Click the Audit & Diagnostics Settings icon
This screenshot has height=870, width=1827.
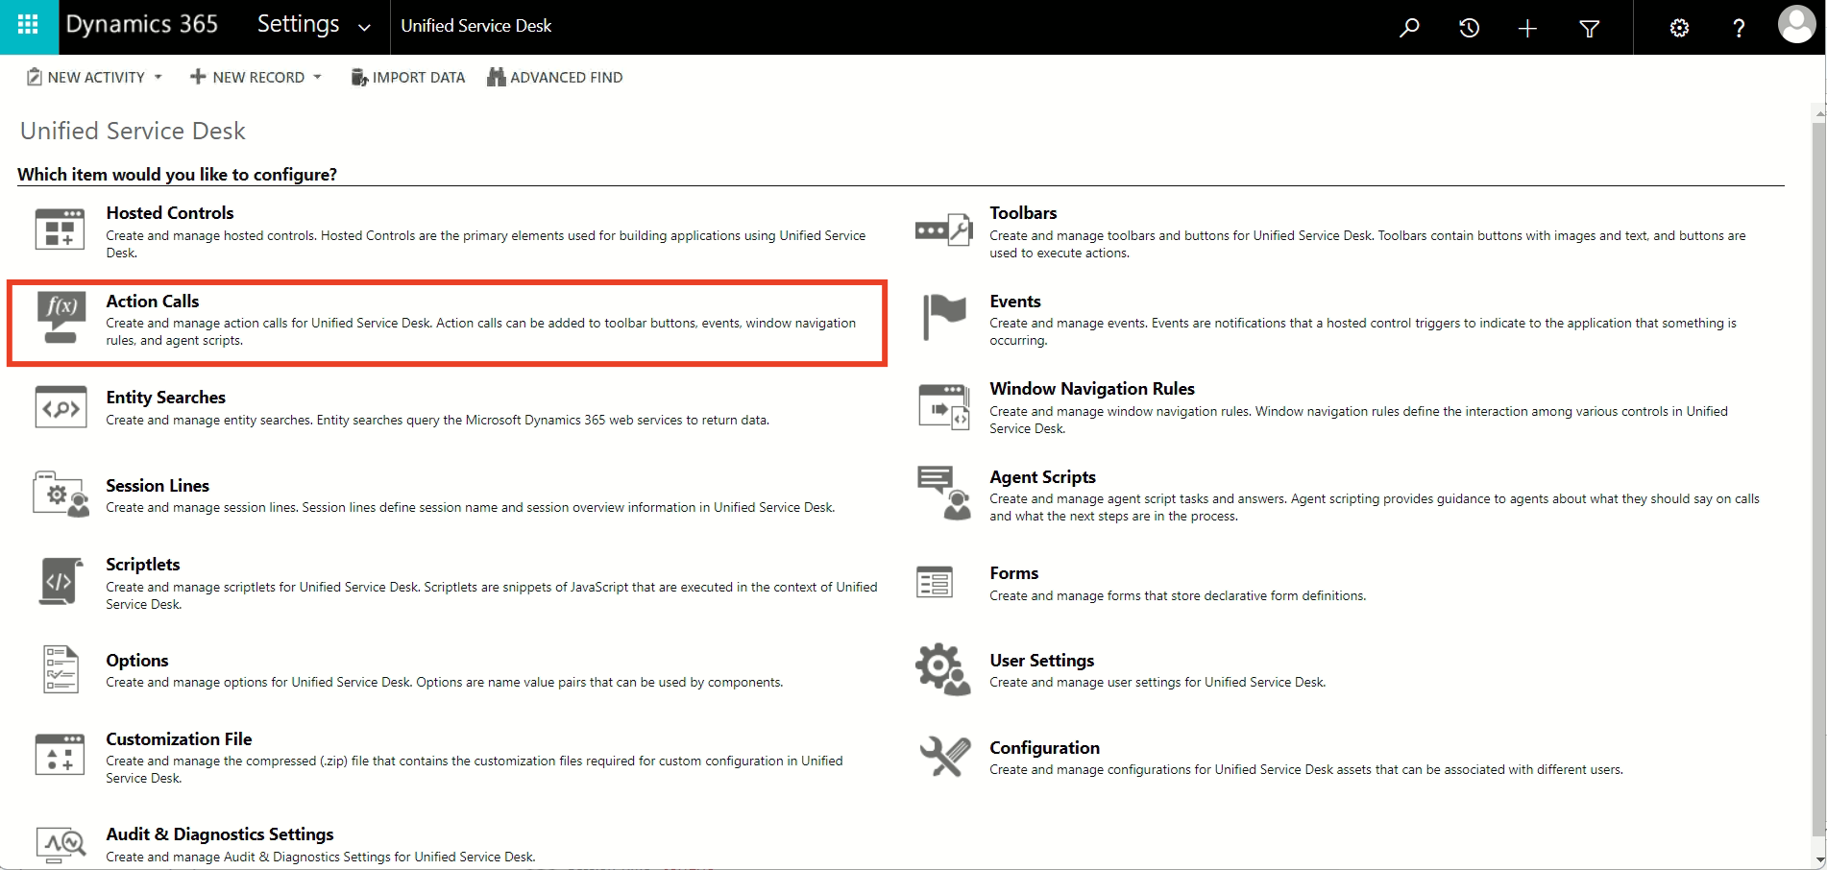point(61,844)
